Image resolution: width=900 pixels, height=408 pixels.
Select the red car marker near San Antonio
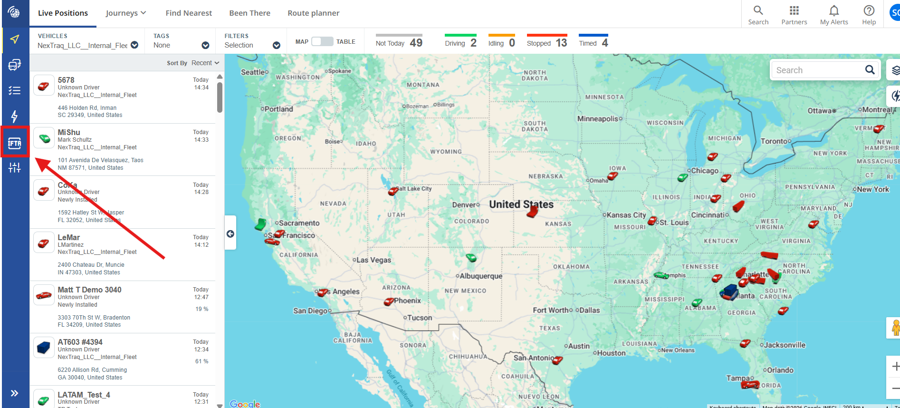point(557,360)
